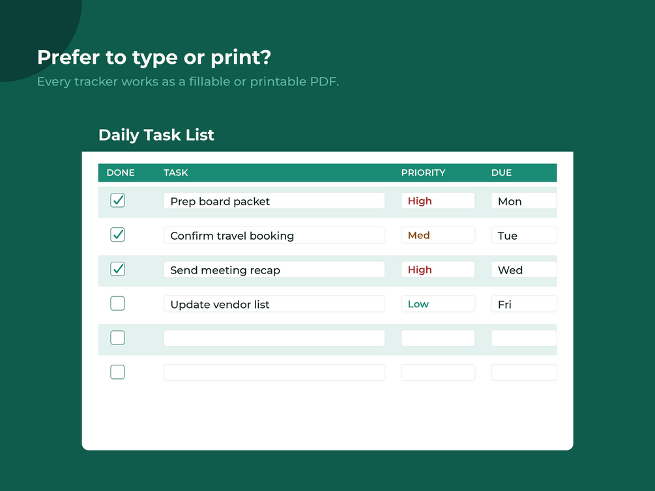The height and width of the screenshot is (491, 655).
Task: Uncheck the Confirm travel booking checkbox
Action: pyautogui.click(x=117, y=234)
